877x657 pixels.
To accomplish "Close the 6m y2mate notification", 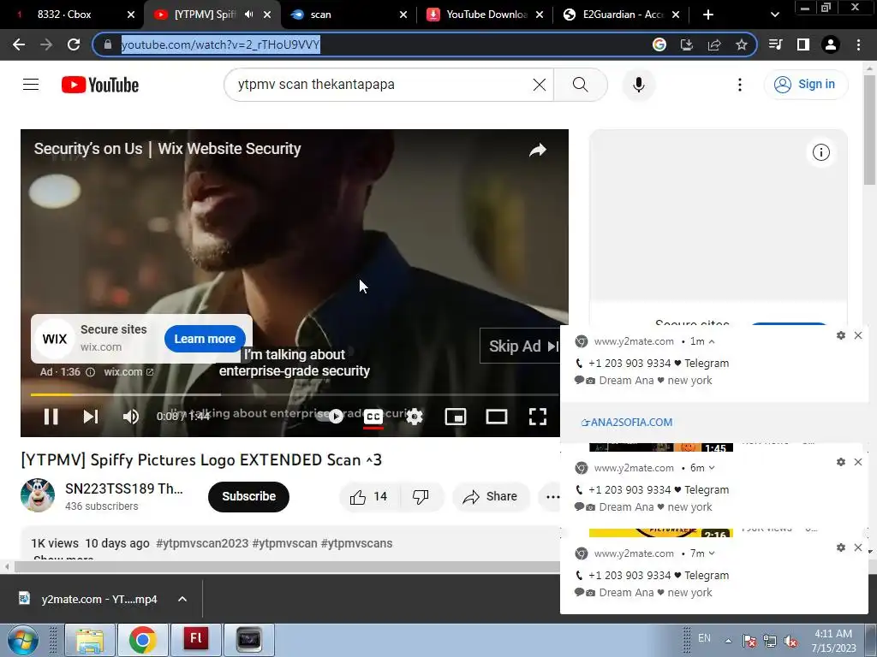I will point(858,462).
